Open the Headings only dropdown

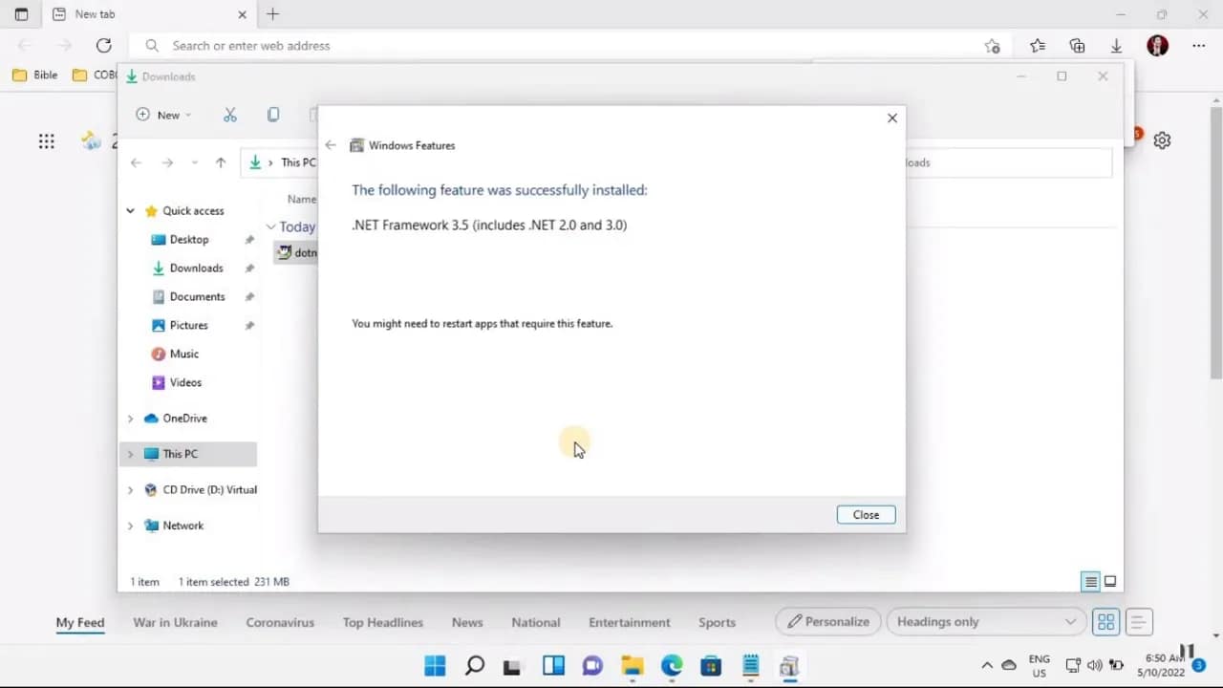click(x=986, y=621)
